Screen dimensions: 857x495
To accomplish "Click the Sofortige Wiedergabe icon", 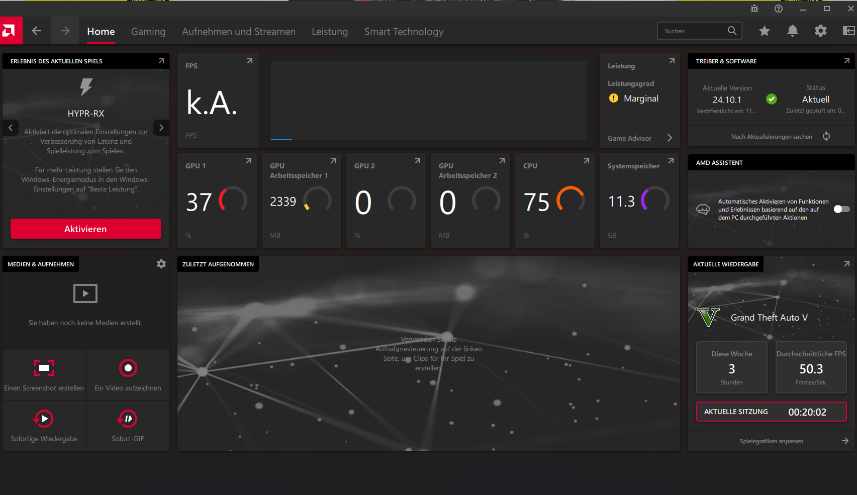I will [x=44, y=419].
